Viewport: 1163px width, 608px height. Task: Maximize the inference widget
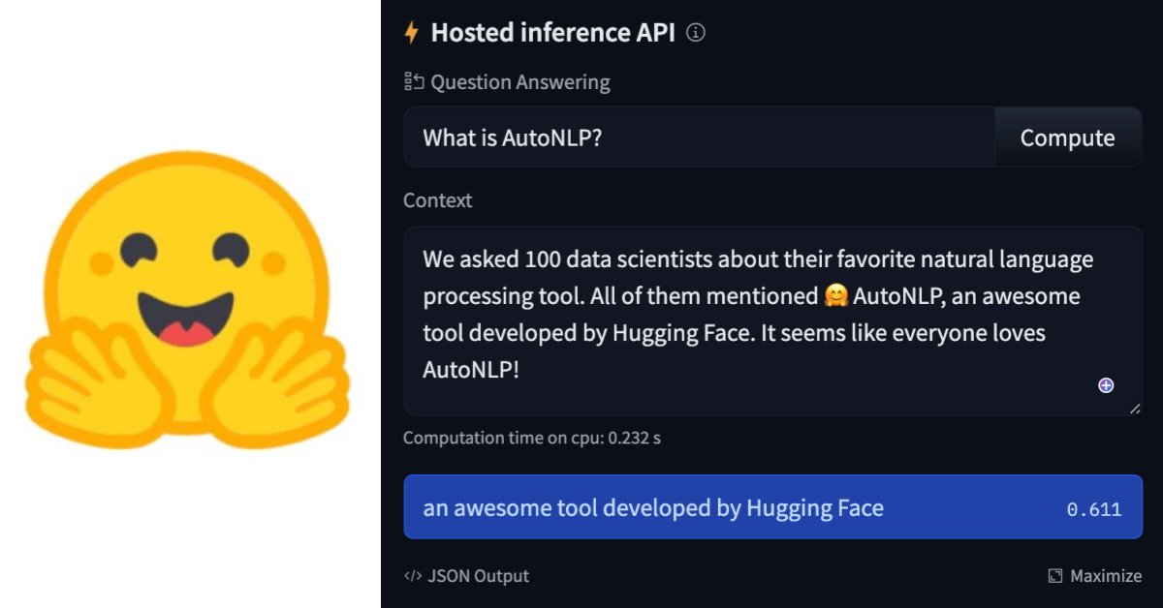[x=1094, y=576]
